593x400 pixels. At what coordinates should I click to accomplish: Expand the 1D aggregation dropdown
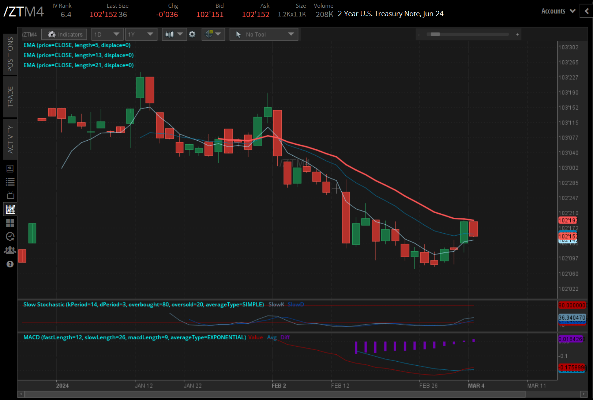click(x=107, y=34)
